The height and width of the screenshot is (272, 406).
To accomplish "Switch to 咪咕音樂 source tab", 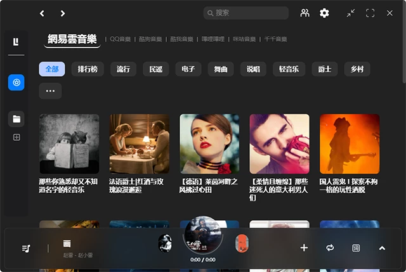I will click(244, 39).
